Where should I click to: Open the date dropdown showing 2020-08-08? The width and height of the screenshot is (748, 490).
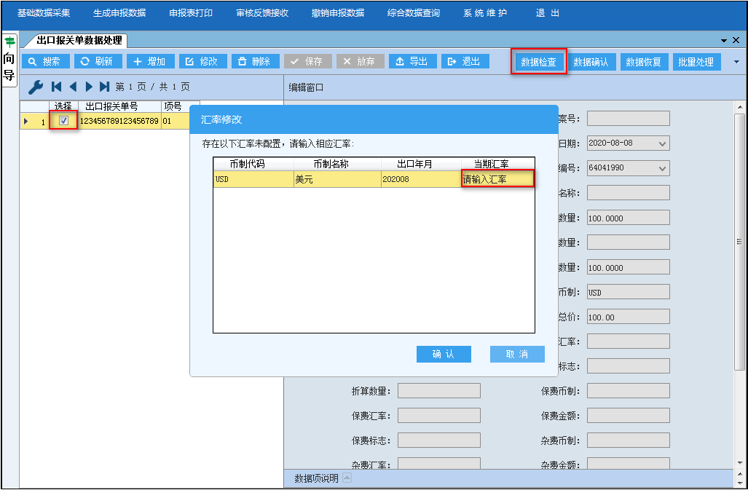coord(662,143)
